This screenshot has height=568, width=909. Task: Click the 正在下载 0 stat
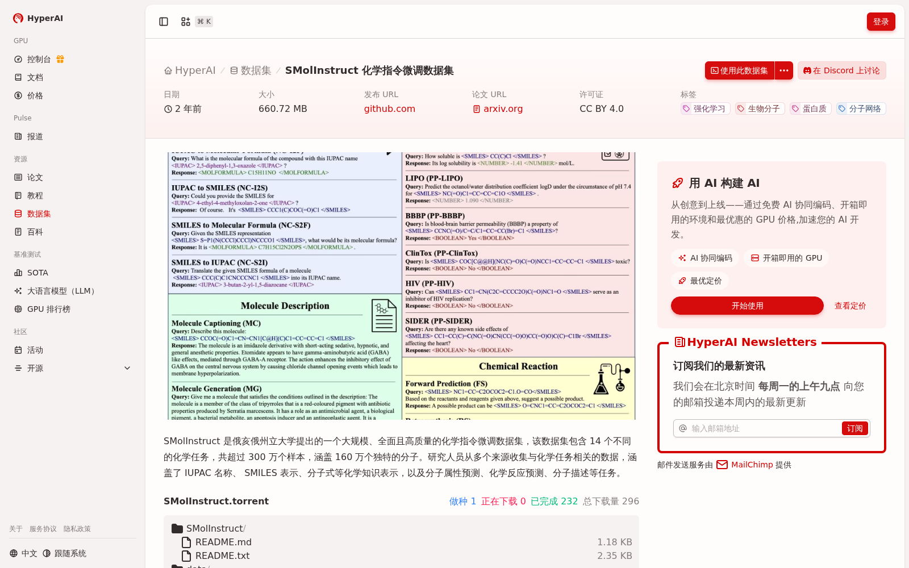503,501
